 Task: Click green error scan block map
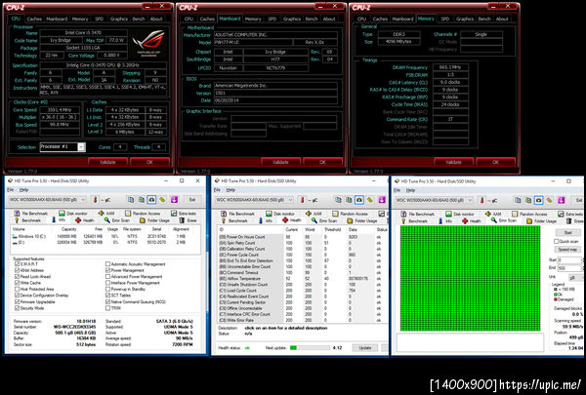[x=470, y=278]
